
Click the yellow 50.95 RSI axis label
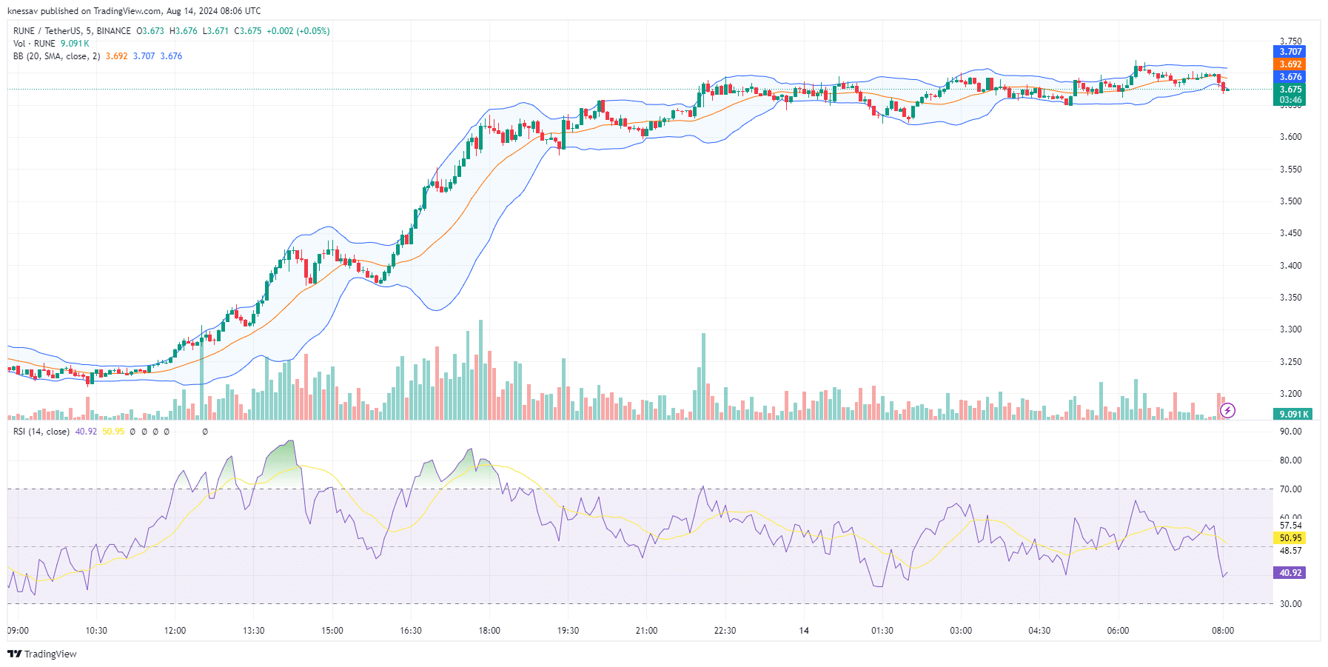tap(1290, 538)
